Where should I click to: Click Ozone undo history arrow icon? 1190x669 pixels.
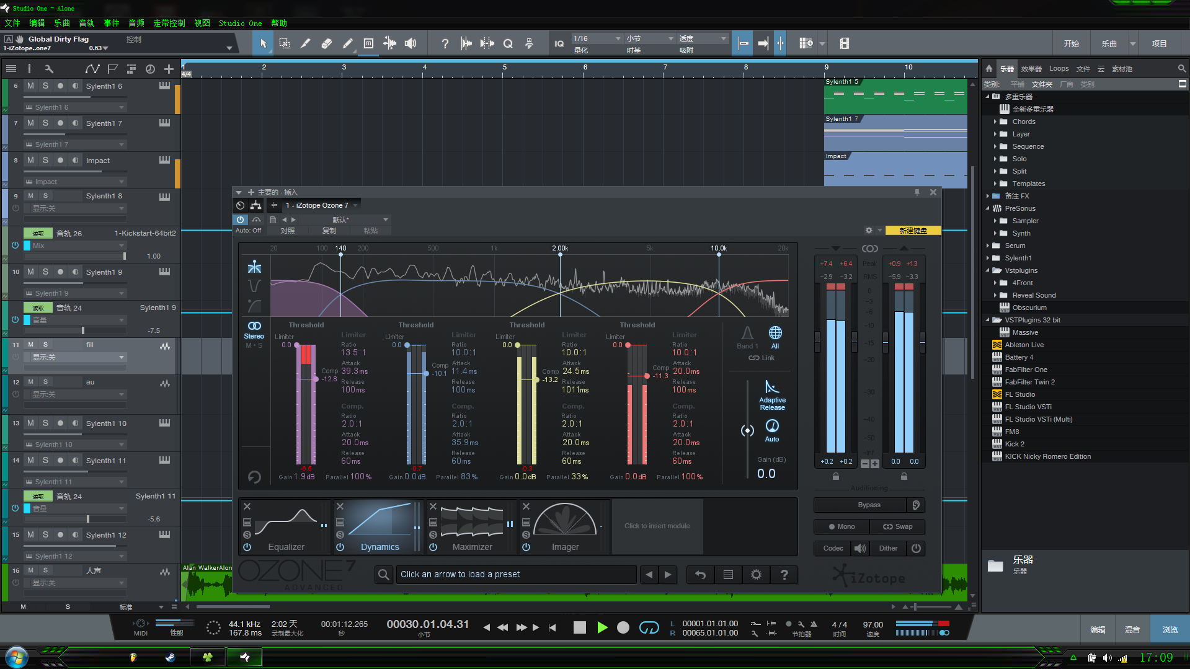[700, 575]
